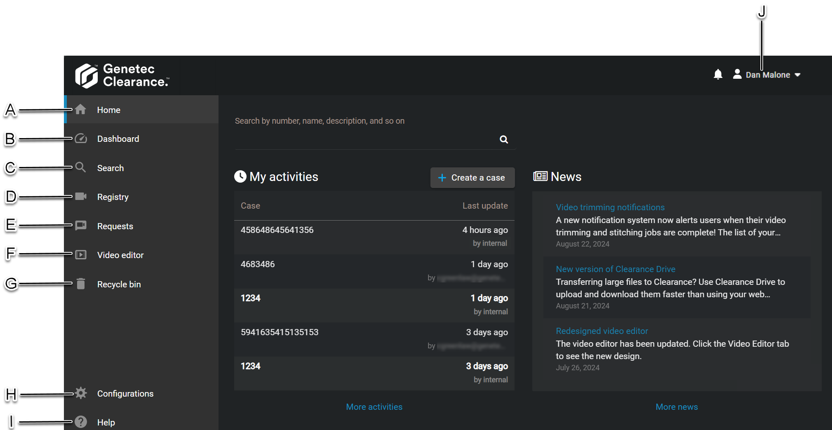Open the Recycle bin menu item
This screenshot has width=832, height=430.
click(x=141, y=284)
